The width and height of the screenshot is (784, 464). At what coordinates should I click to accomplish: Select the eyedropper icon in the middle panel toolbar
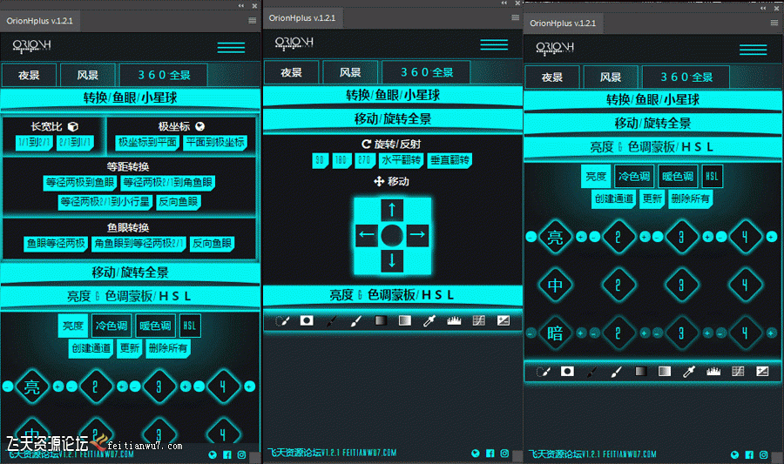pyautogui.click(x=429, y=320)
